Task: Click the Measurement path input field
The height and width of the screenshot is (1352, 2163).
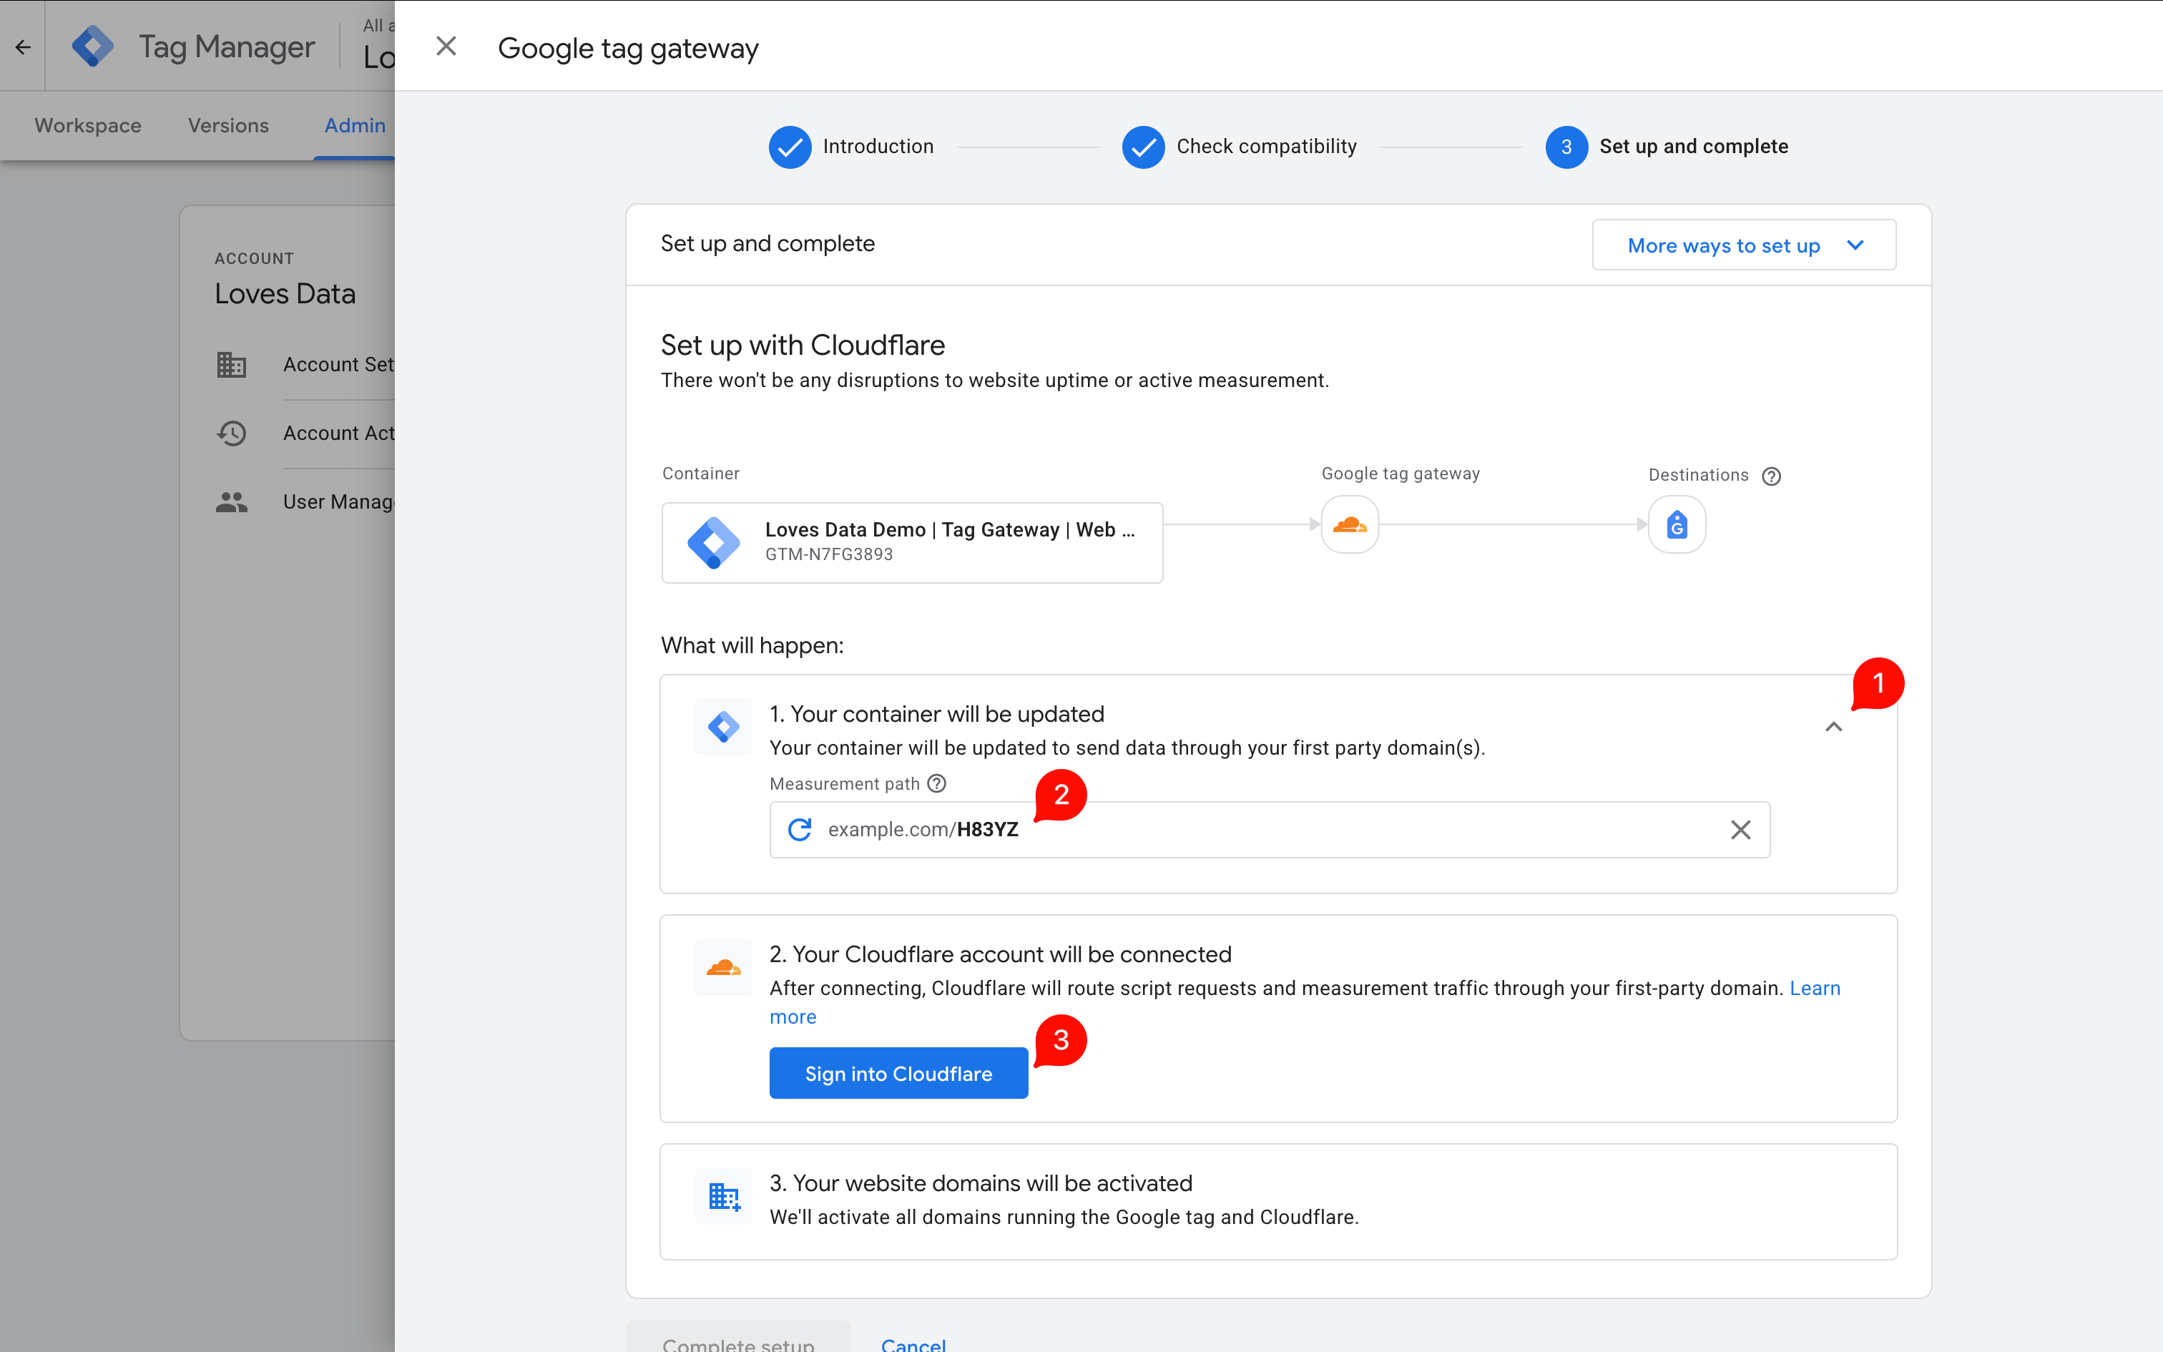Action: pos(1269,830)
